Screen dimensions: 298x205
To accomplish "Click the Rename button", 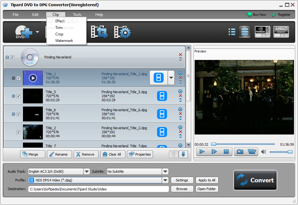I will click(60, 154).
